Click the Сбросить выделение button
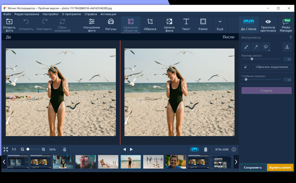Image resolution: width=296 pixels, height=183 pixels. tap(272, 67)
